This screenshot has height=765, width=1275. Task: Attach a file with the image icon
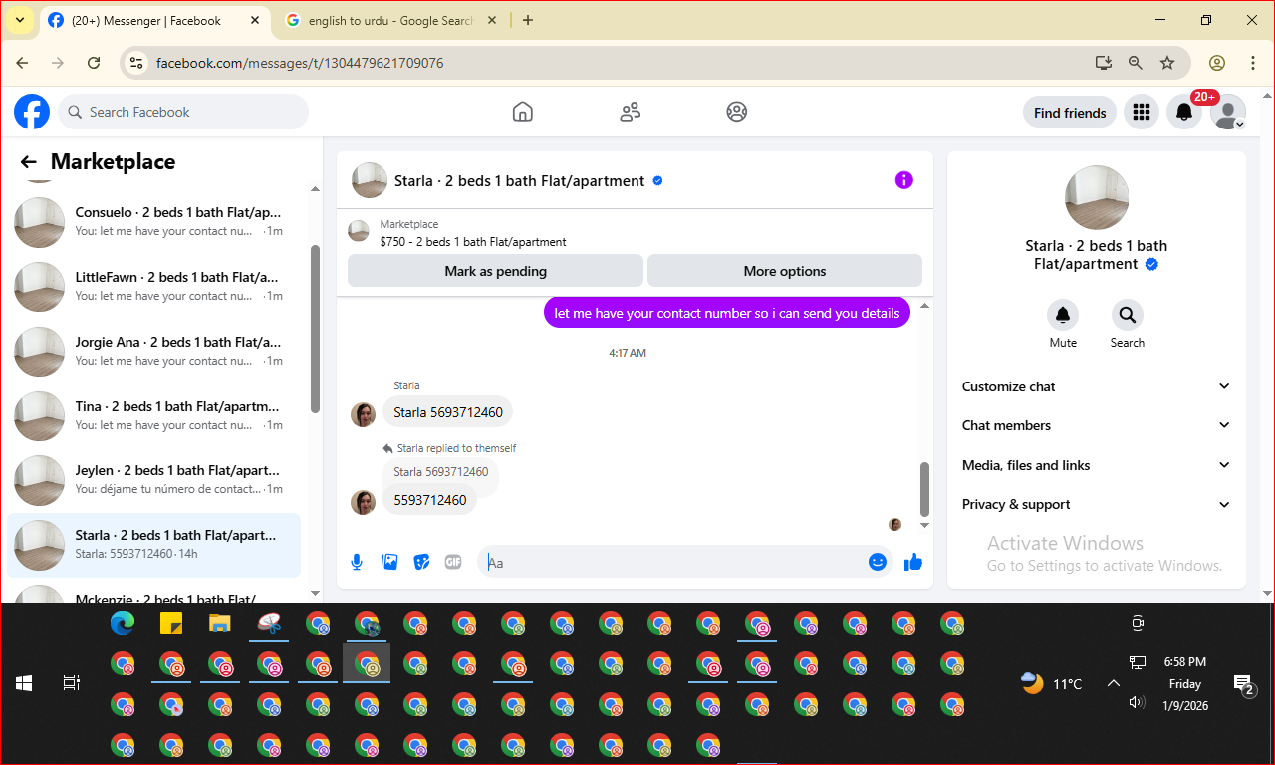pos(389,562)
